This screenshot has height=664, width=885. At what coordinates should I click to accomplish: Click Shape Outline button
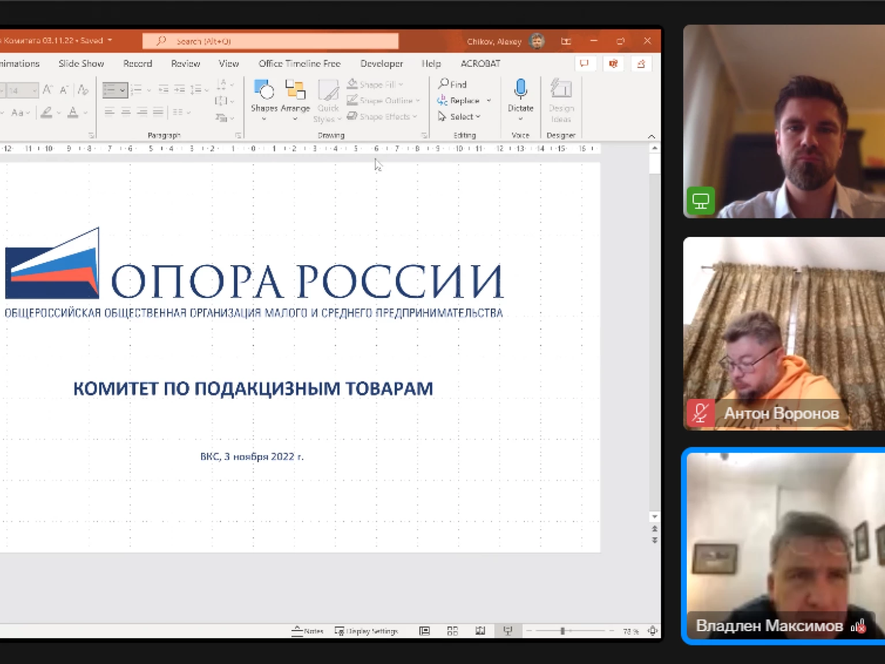click(384, 100)
